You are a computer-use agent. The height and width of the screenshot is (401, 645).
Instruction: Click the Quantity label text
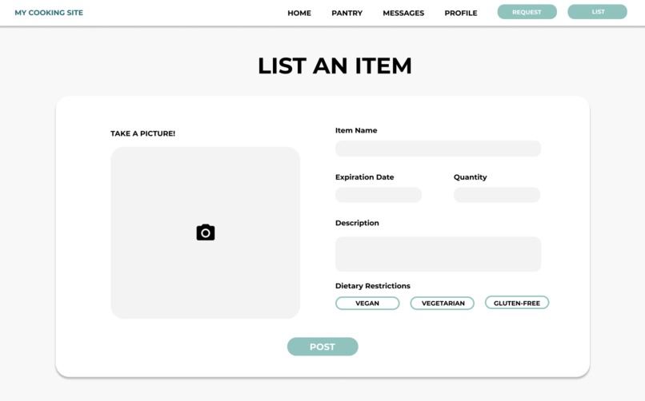(471, 177)
